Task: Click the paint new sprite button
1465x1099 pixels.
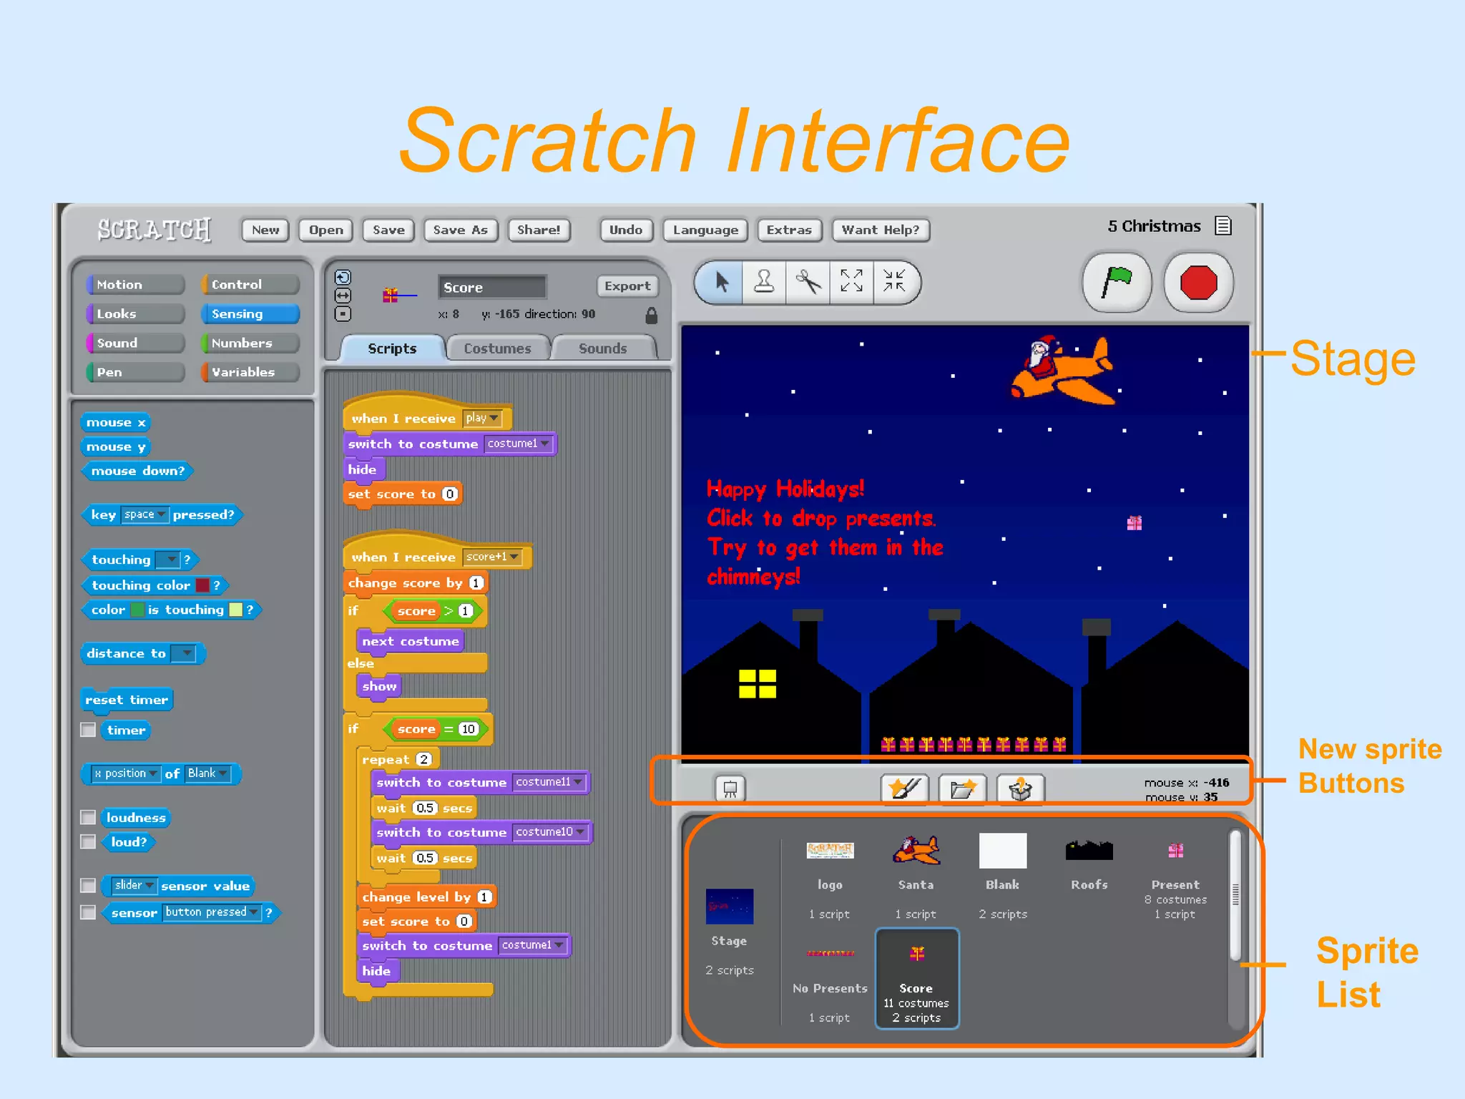Action: [904, 789]
